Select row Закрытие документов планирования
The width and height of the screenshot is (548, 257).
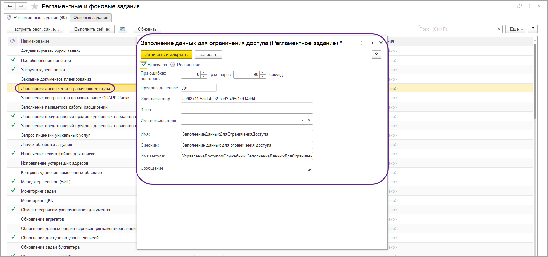point(56,79)
